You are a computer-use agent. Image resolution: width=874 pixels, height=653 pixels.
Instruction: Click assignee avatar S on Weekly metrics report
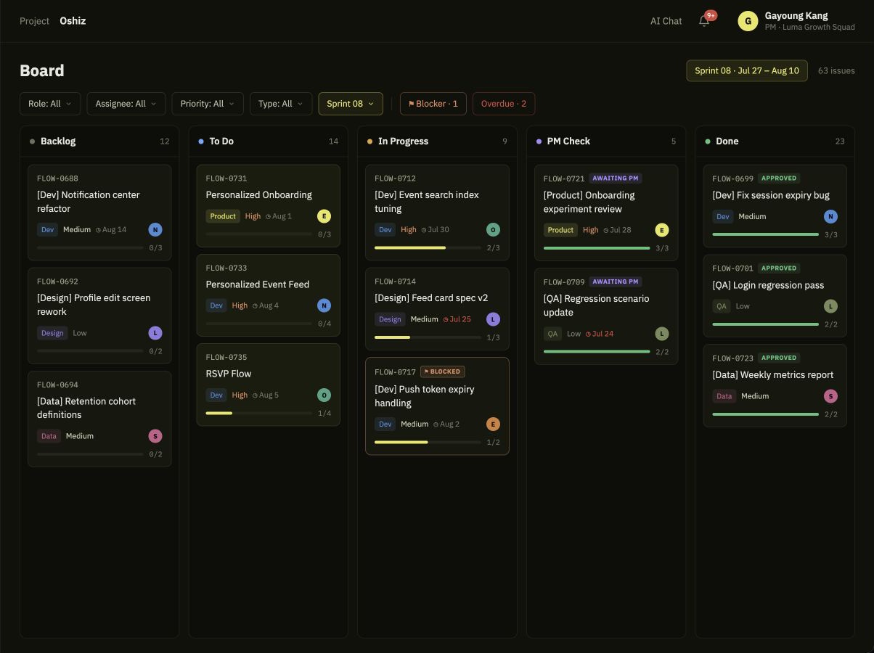[x=830, y=396]
